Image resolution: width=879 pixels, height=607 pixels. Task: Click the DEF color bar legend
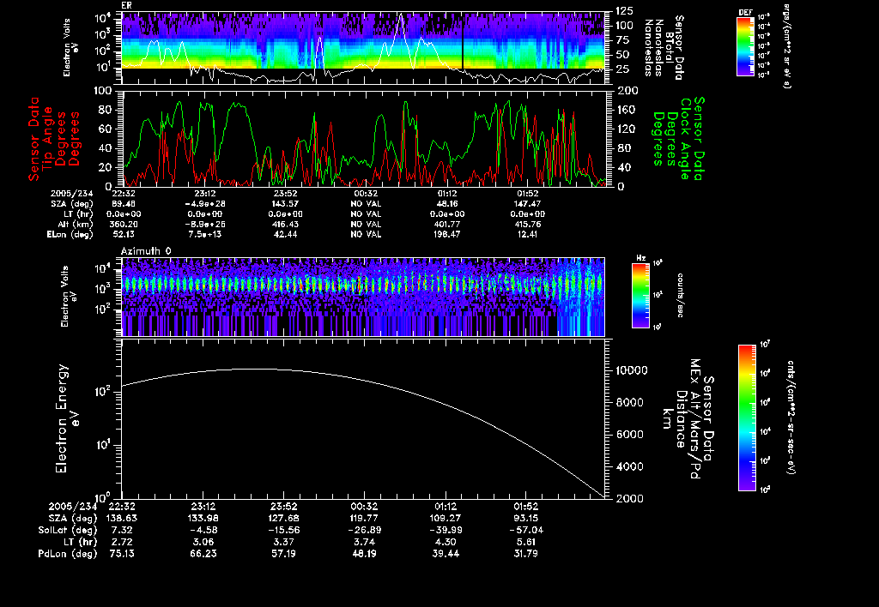coord(745,46)
